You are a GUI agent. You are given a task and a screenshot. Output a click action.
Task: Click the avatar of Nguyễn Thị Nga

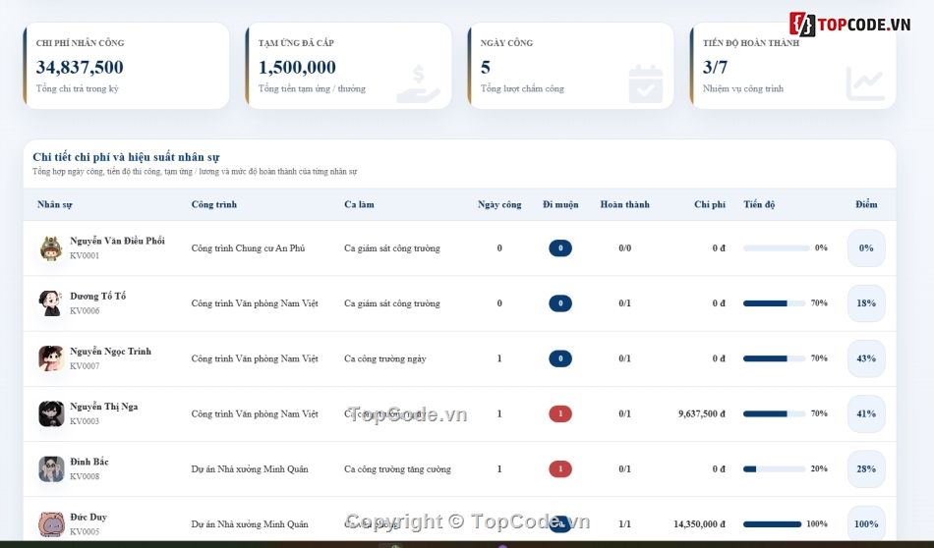coord(51,414)
